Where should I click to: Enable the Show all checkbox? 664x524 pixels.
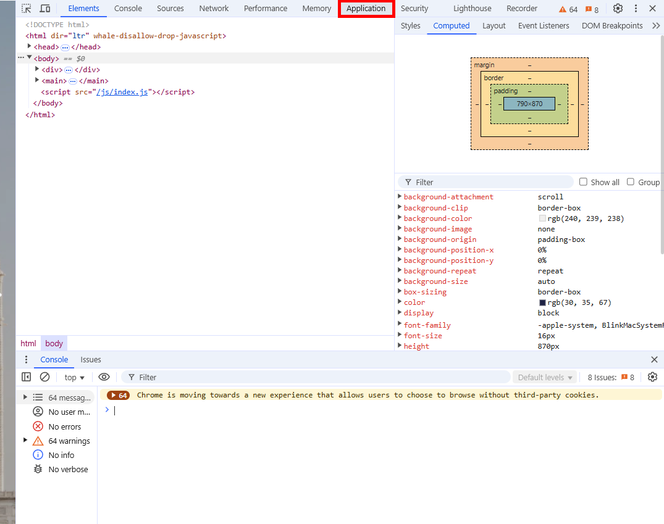pos(583,181)
